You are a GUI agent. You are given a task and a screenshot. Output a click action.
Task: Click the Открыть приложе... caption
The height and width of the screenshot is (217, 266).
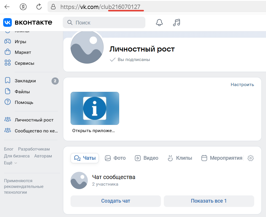tap(94, 131)
